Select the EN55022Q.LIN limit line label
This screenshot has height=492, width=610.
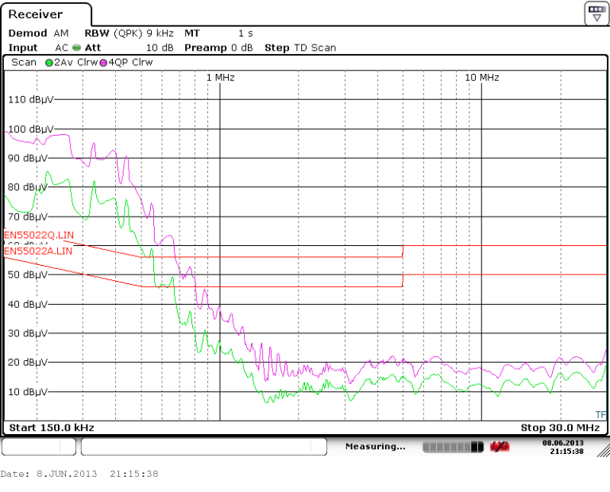38,235
